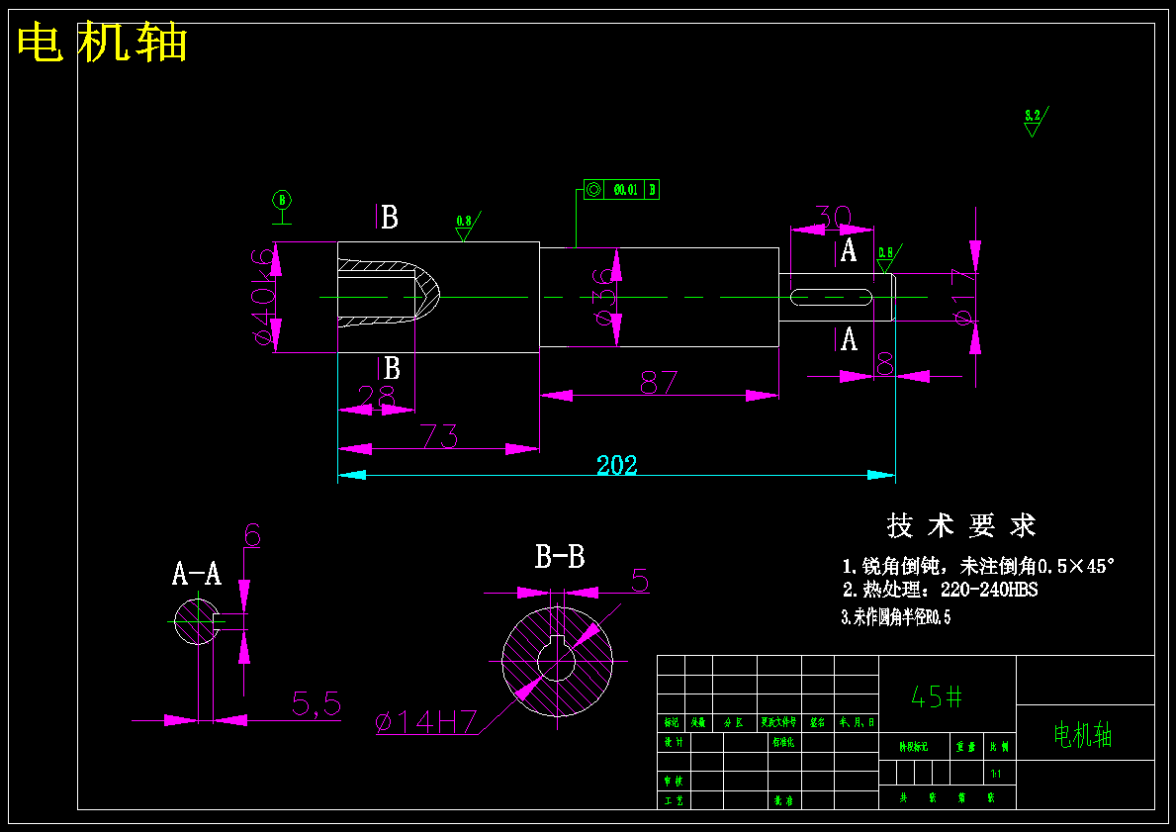Image resolution: width=1176 pixels, height=832 pixels.
Task: Click the 6 keyway width dimension
Action: point(252,535)
